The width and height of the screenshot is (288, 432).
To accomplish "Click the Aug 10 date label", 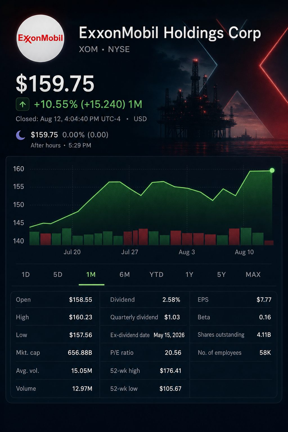I will coord(244,252).
